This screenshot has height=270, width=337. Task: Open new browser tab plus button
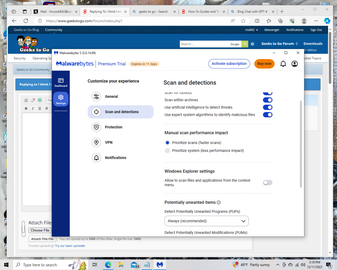coord(282,12)
